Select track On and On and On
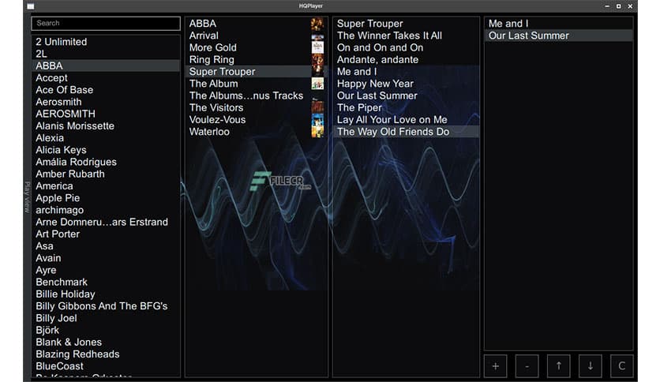660x382 pixels. [x=407, y=47]
